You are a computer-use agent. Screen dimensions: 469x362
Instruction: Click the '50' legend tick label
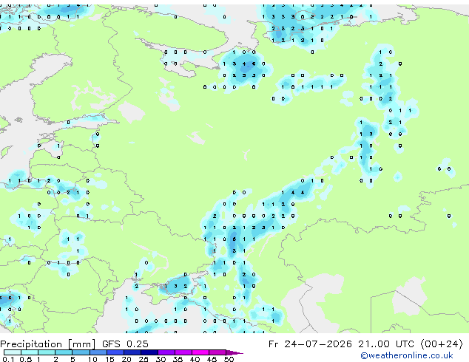(229, 359)
